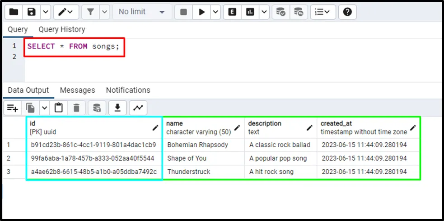Switch to the Messages tab
444x221 pixels.
coord(77,90)
